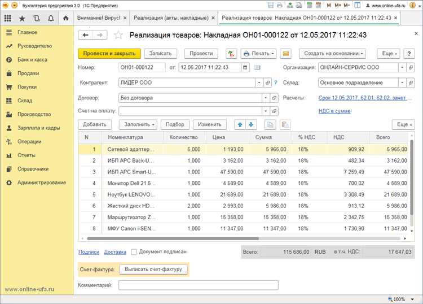Open Главное section in sidebar
This screenshot has height=304, width=423.
click(27, 32)
